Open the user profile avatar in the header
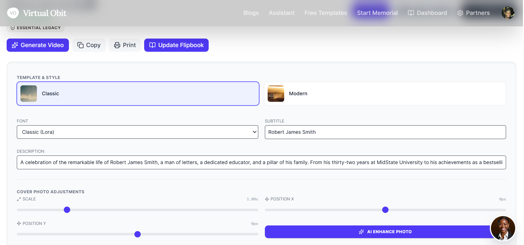 click(x=508, y=13)
